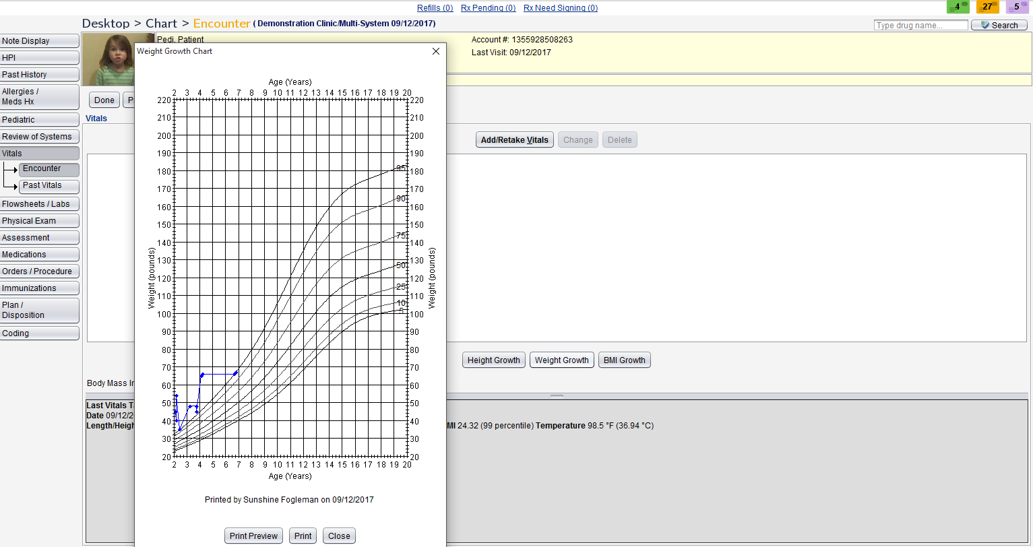Click the Print button in the dialog

(303, 536)
